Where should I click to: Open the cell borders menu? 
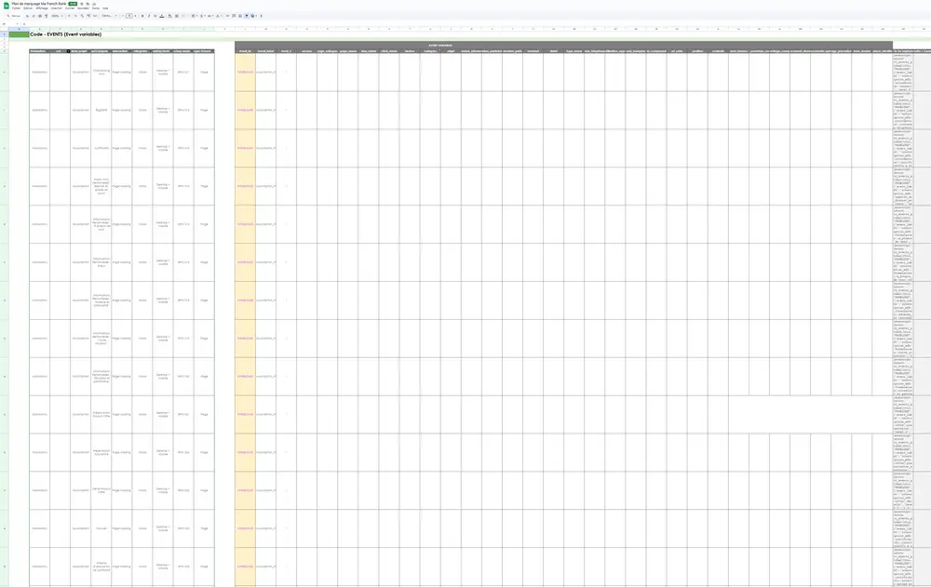177,16
